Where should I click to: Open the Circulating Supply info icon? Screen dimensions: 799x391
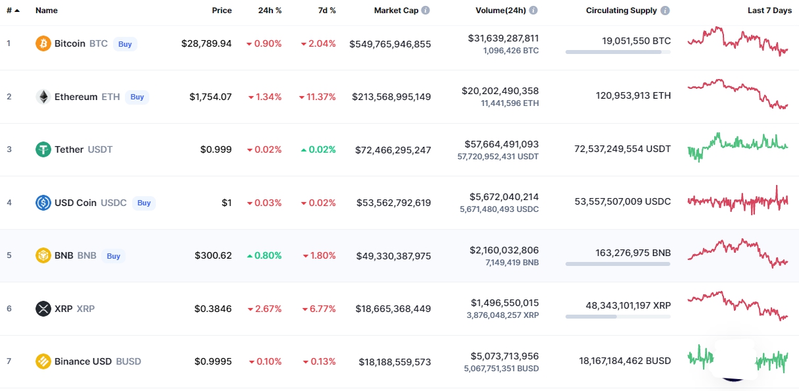[666, 11]
